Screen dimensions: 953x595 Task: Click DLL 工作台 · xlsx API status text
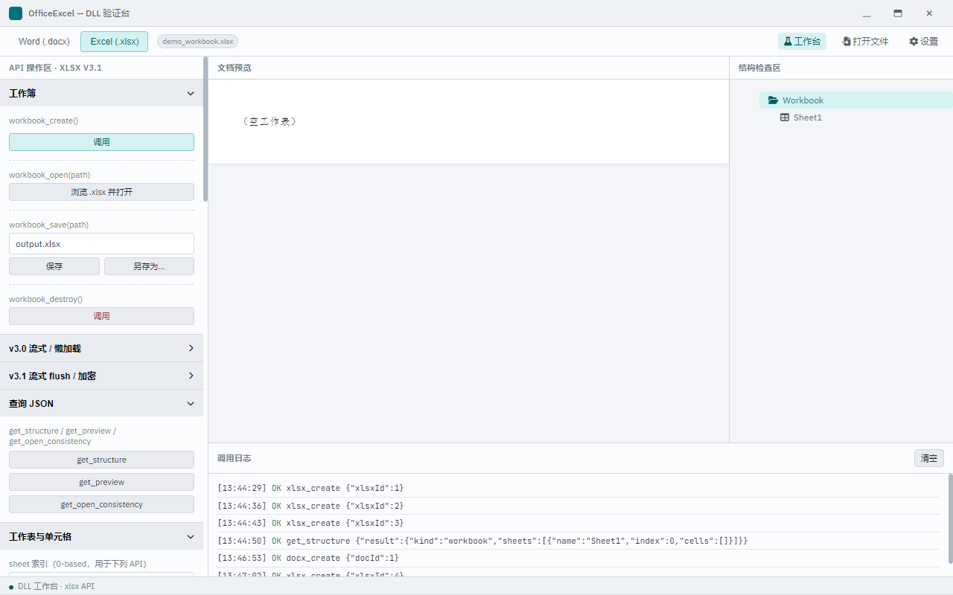56,587
